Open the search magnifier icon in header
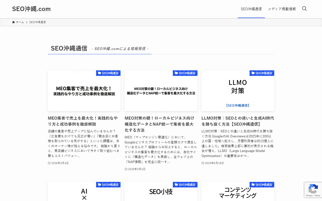The width and height of the screenshot is (322, 201). click(304, 9)
